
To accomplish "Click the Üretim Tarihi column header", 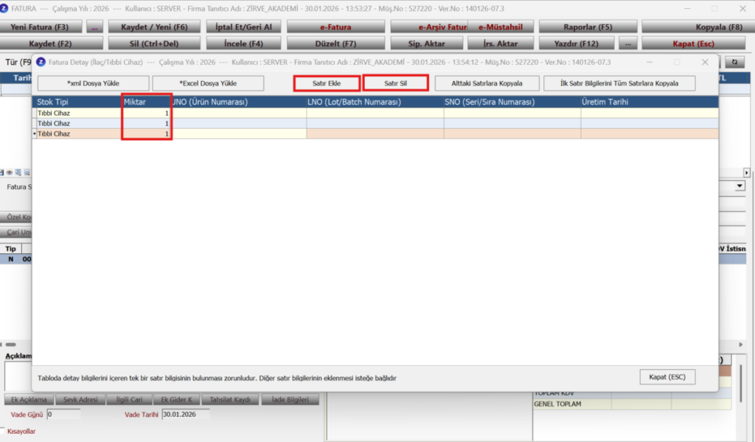I will 650,102.
